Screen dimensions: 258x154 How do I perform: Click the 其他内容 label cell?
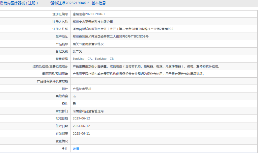(x=35, y=96)
